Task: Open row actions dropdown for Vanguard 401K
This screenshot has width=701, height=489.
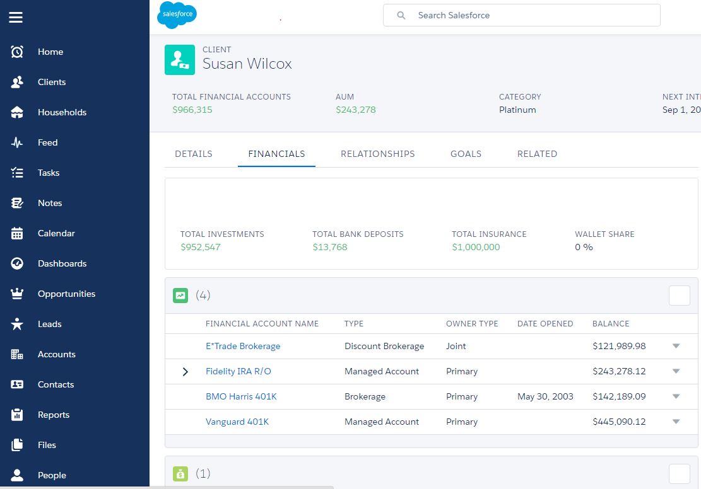Action: pos(676,422)
